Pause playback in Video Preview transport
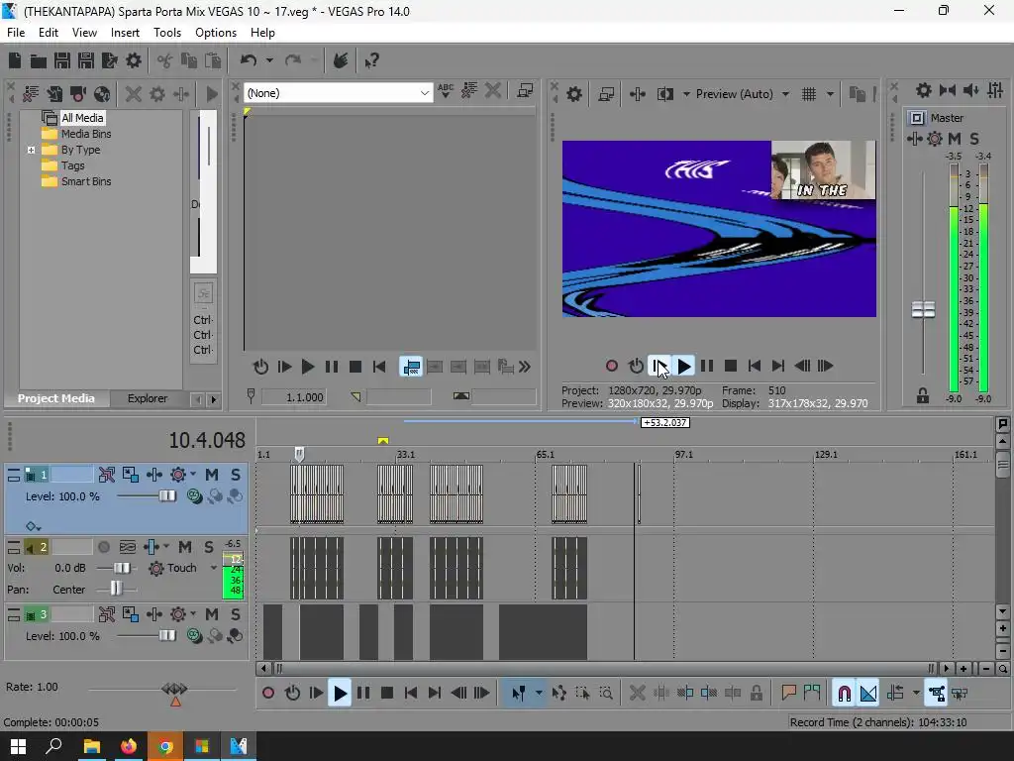The width and height of the screenshot is (1014, 761). (x=707, y=367)
